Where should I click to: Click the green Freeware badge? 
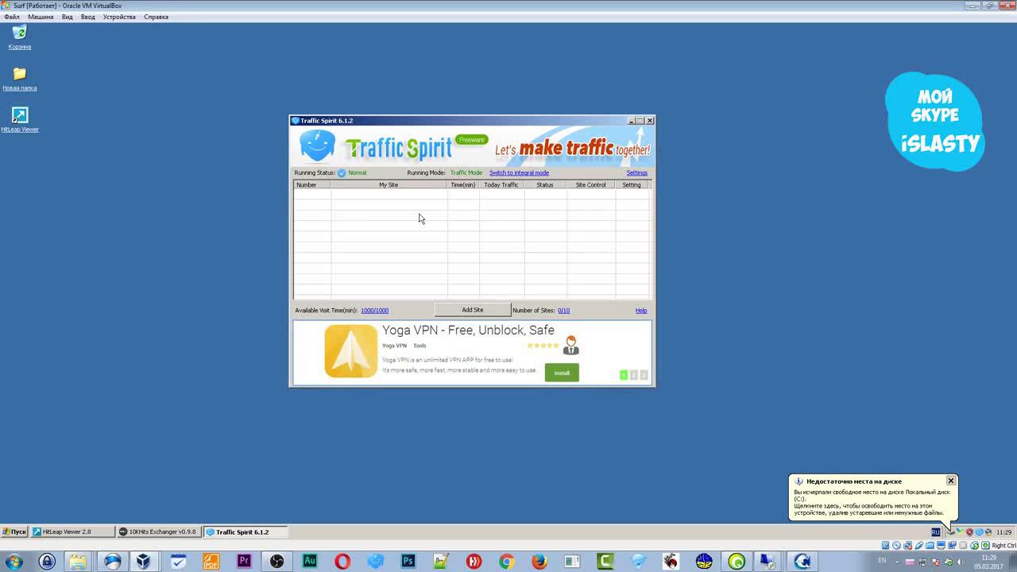pos(471,140)
